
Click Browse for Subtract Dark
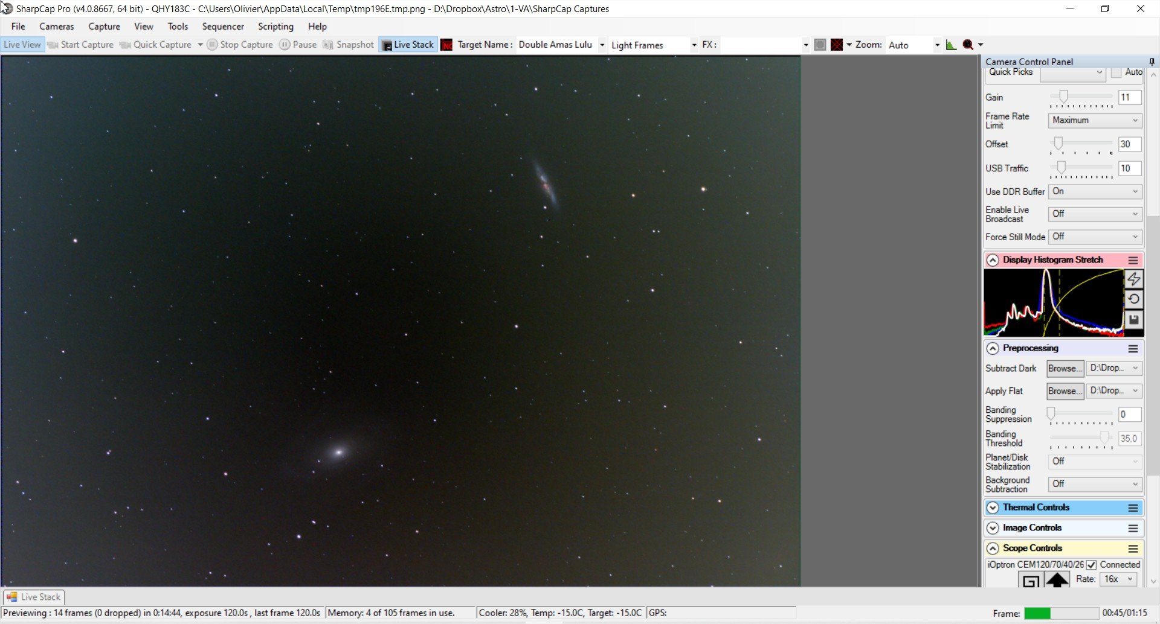[x=1065, y=368]
